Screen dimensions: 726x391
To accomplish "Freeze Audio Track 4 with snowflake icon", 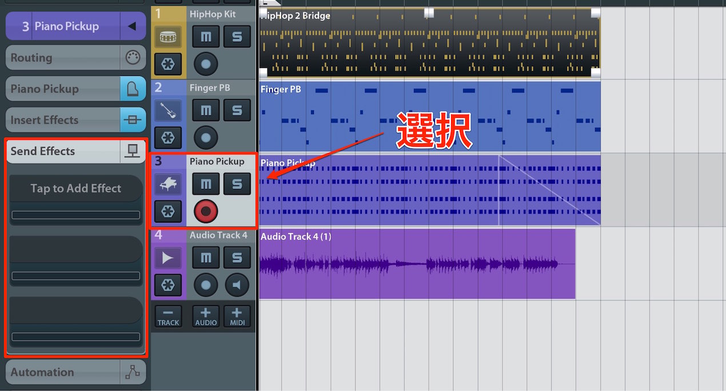I will pyautogui.click(x=167, y=285).
